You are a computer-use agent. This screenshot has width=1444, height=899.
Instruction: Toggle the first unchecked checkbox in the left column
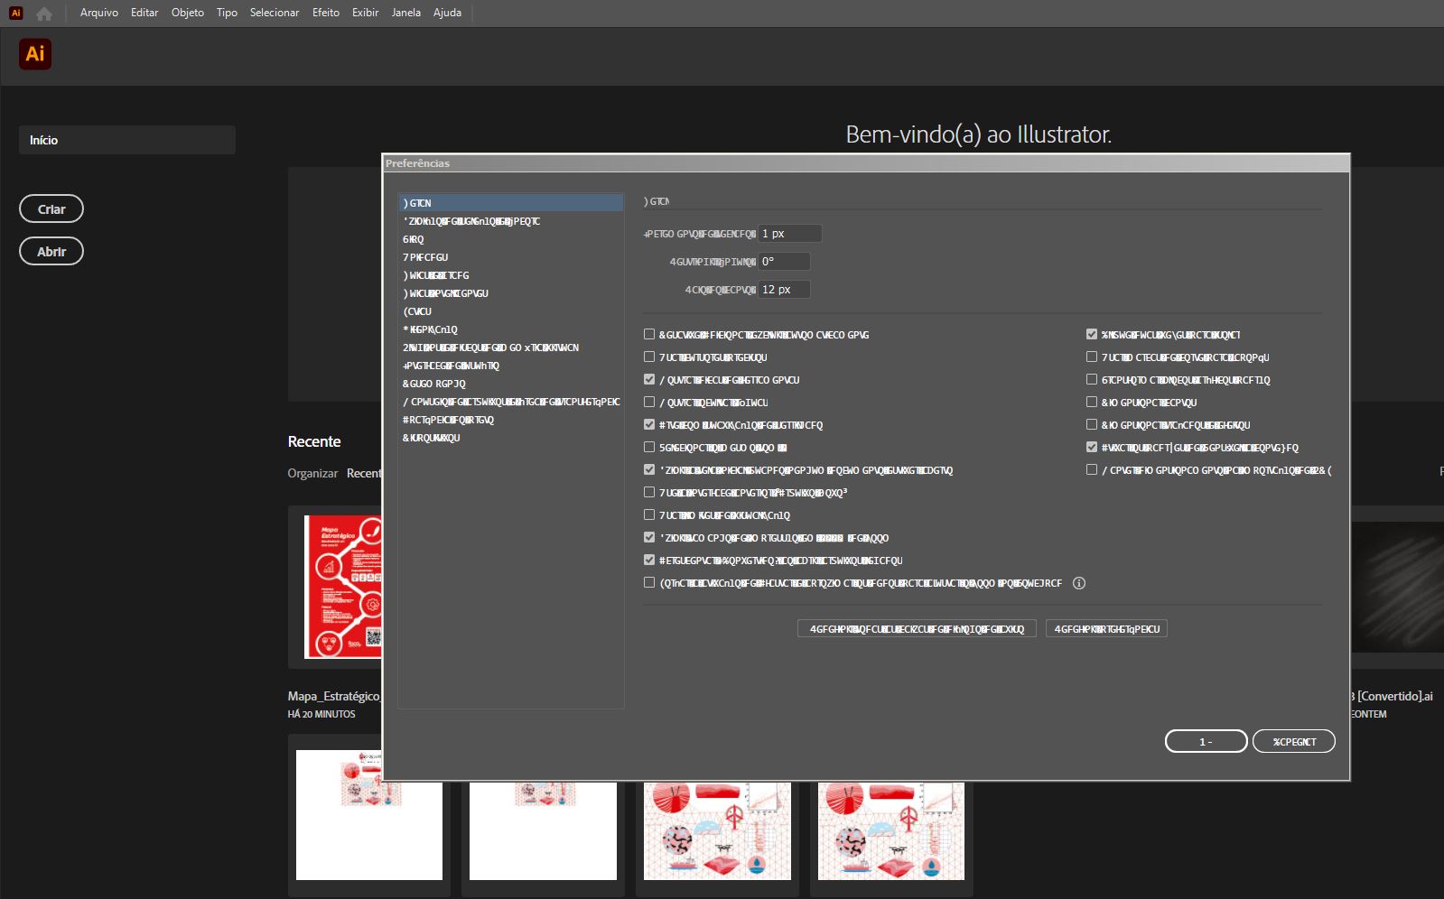[649, 334]
